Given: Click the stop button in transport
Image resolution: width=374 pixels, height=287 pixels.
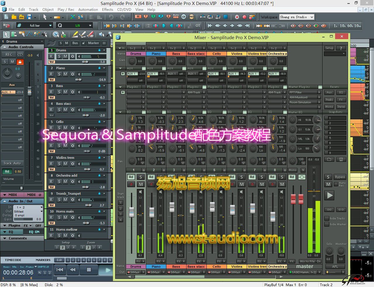Looking at the screenshot, I should click(89, 269).
